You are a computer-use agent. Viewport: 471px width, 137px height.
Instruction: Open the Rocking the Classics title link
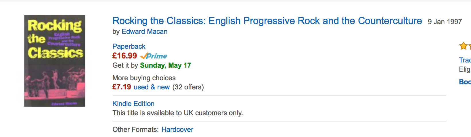267,21
